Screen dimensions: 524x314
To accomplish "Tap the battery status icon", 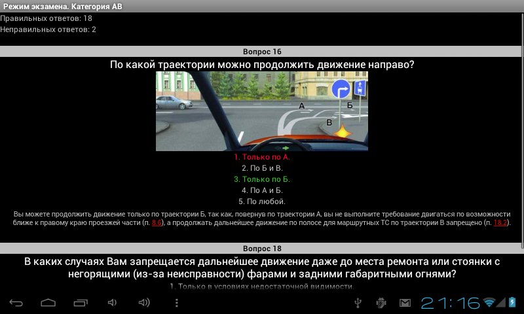I will point(512,302).
